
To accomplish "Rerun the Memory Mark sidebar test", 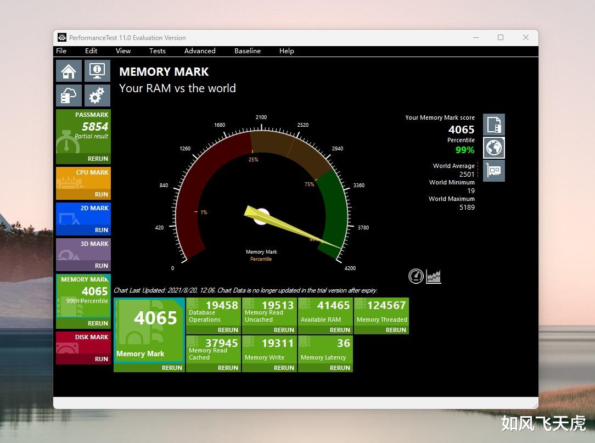I will 98,323.
